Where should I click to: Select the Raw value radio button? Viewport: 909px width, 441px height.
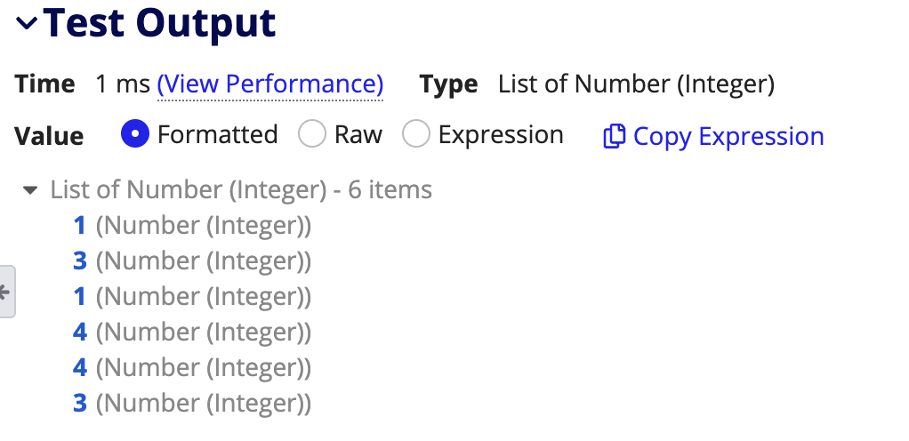312,134
